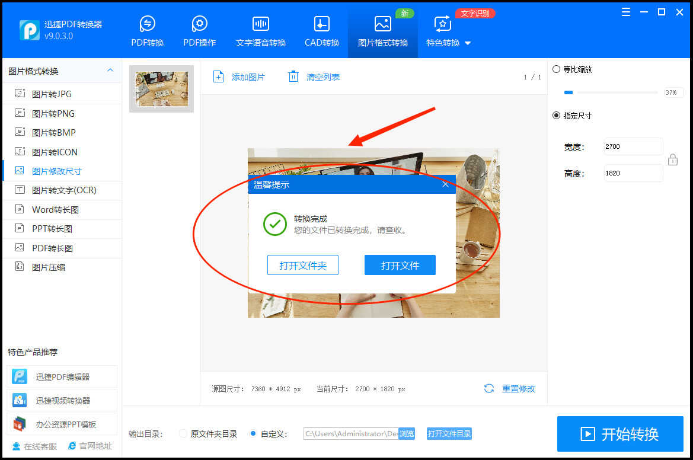Select the 图片格式转换 tab

point(383,34)
